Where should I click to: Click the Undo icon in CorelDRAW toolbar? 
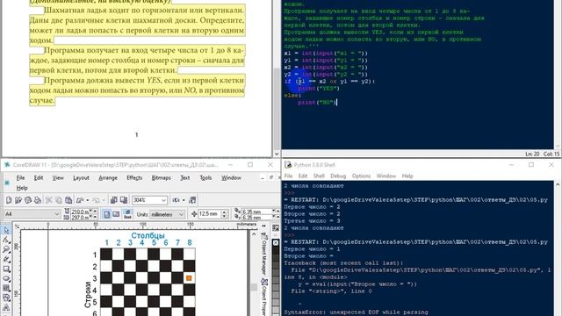pos(80,200)
